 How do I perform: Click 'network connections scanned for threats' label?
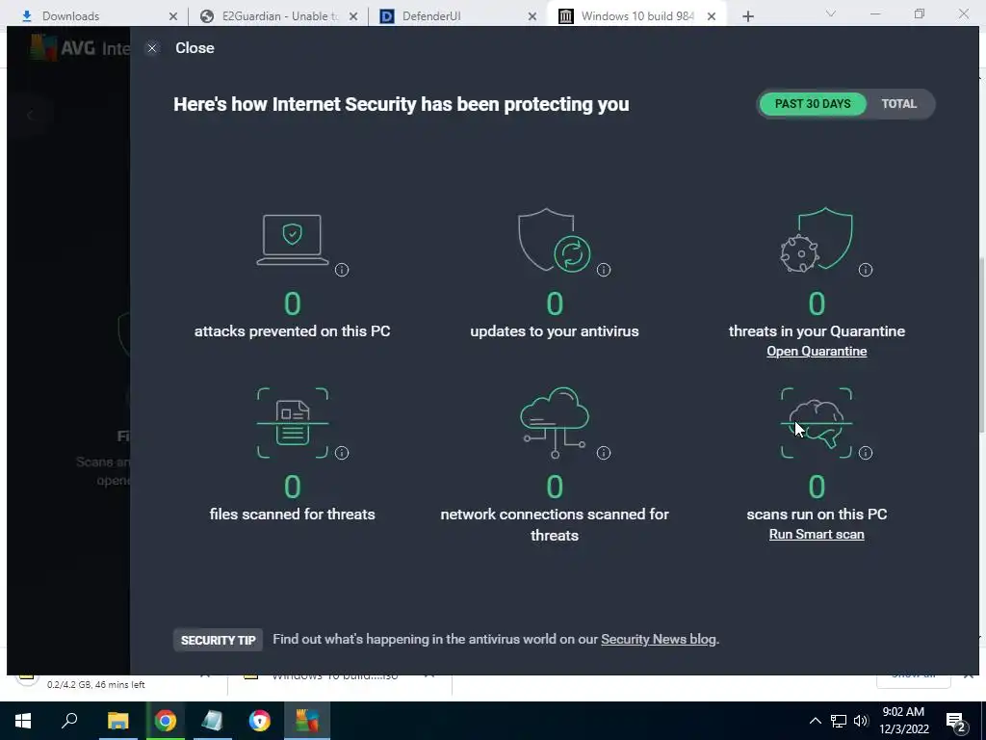(554, 524)
